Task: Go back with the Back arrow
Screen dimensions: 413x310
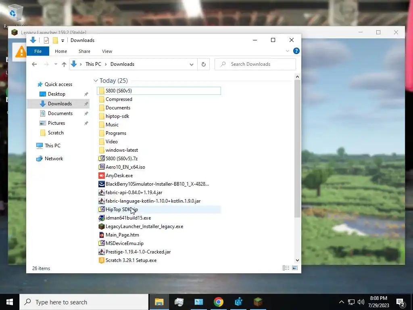Action: pos(34,64)
